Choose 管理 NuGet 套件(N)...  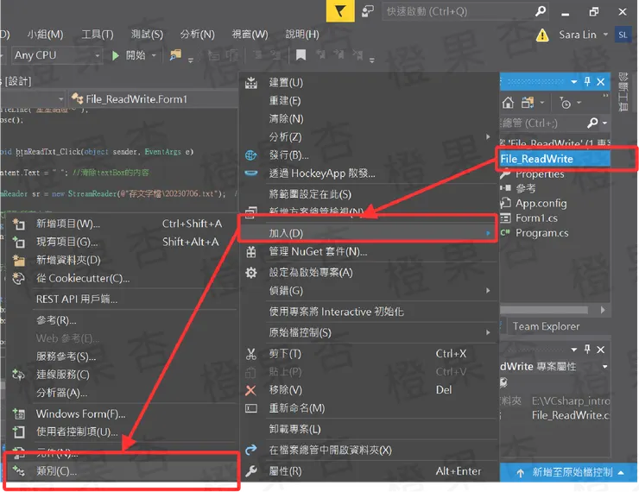click(369, 252)
